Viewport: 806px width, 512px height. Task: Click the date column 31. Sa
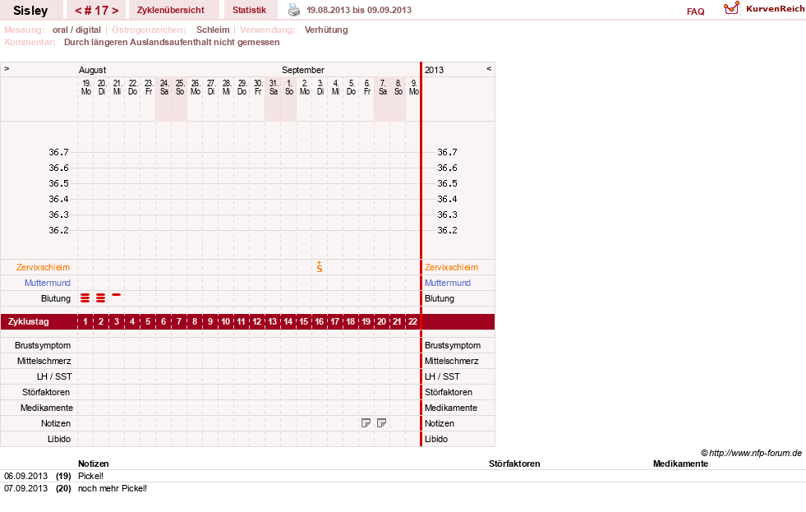pos(274,87)
